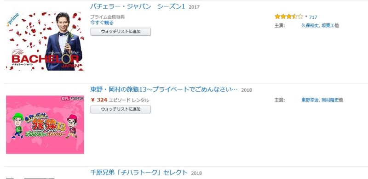
Task: Open the バチェラー・ジャパン シーズン1 title link
Action: pos(138,6)
